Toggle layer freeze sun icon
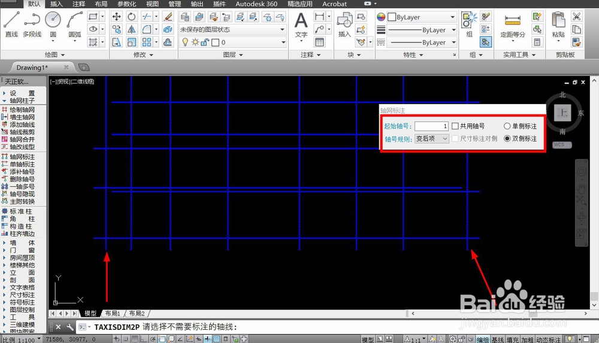This screenshot has height=343, width=599. (x=195, y=42)
